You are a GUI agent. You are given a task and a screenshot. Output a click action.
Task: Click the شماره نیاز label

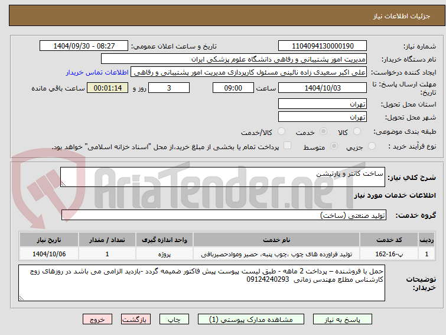tap(419, 46)
